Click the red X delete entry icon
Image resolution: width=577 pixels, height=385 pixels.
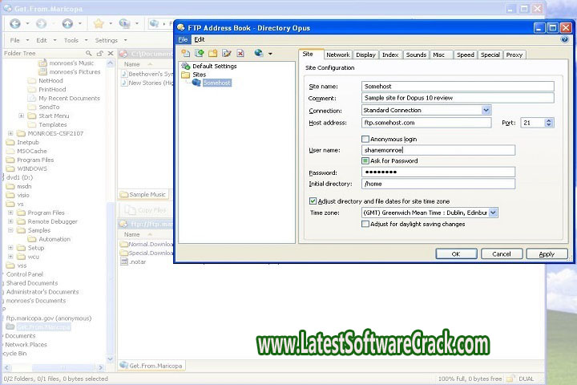pos(240,54)
